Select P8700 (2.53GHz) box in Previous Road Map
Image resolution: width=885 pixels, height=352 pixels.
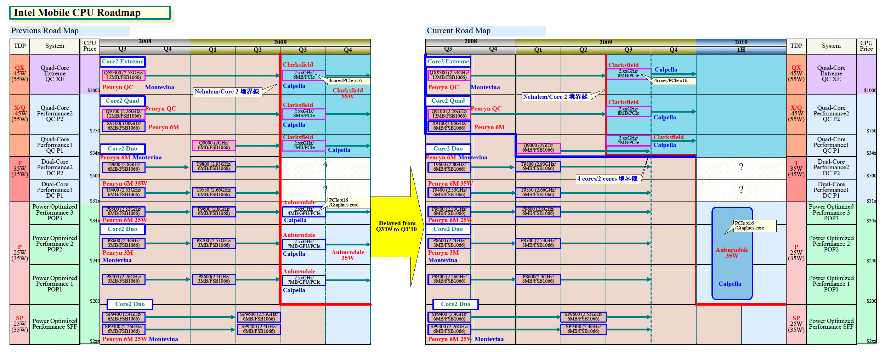pyautogui.click(x=214, y=243)
